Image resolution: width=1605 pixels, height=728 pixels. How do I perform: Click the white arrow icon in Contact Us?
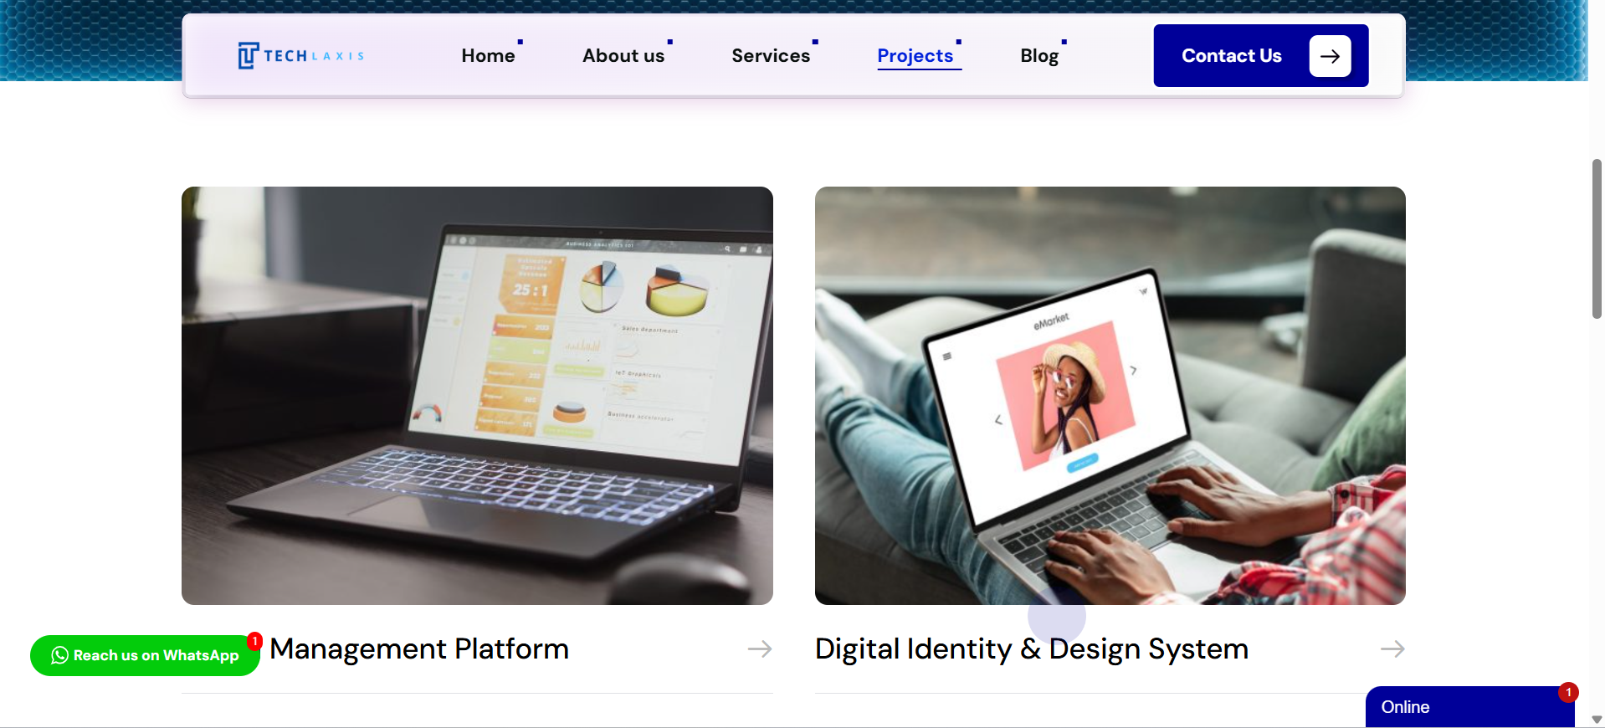click(x=1330, y=56)
